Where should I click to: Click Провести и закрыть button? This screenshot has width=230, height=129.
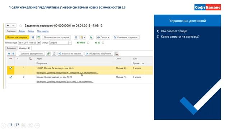point(17,37)
